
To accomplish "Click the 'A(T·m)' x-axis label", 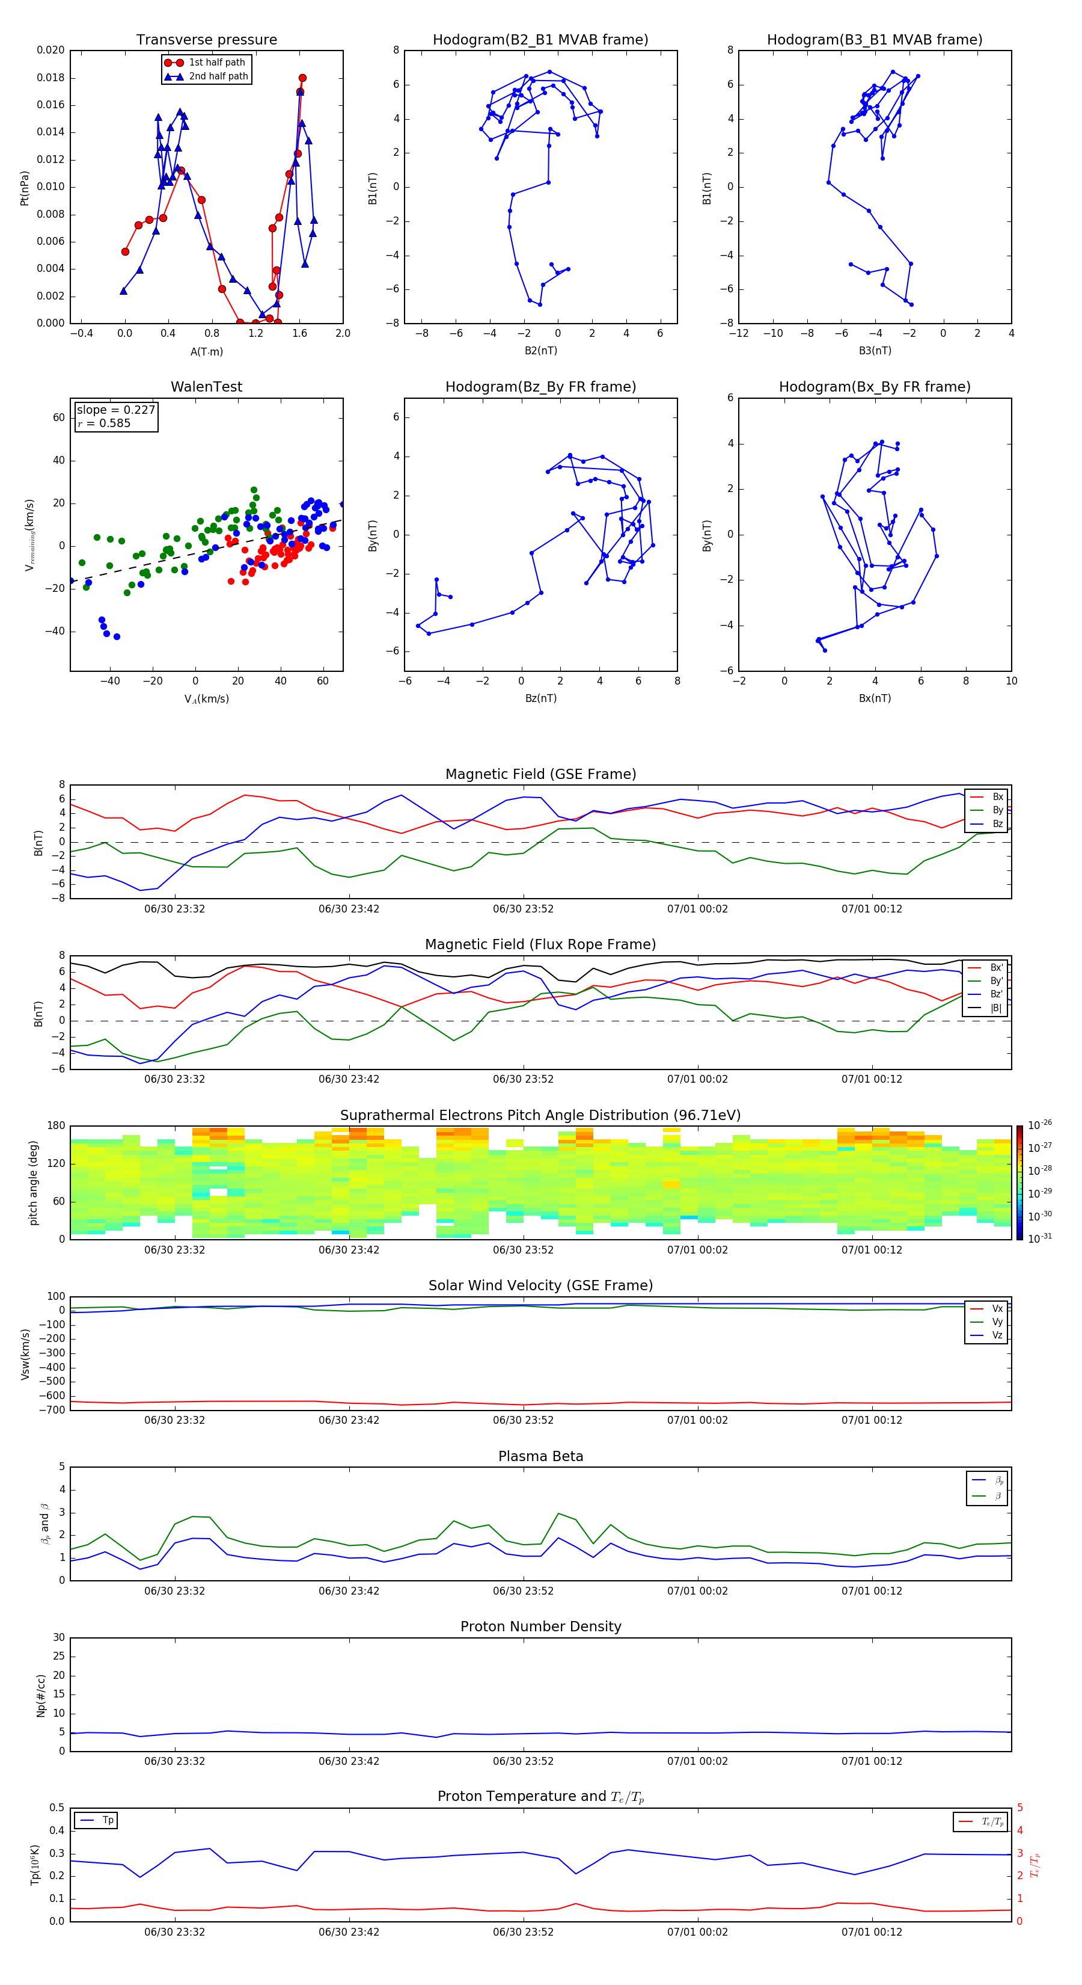I will coord(206,352).
